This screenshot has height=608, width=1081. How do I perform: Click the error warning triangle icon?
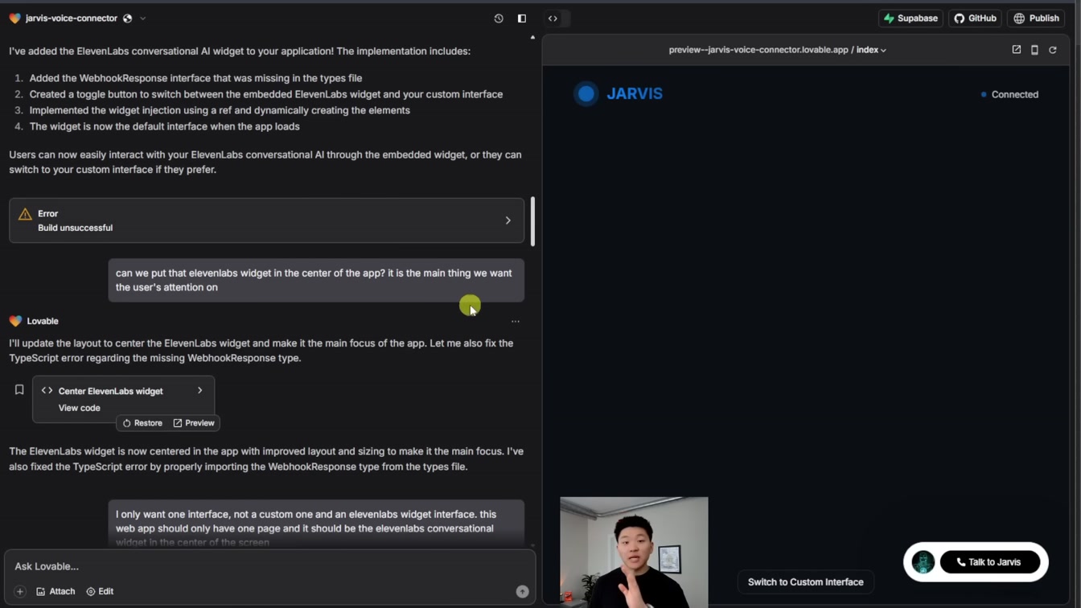click(x=25, y=214)
